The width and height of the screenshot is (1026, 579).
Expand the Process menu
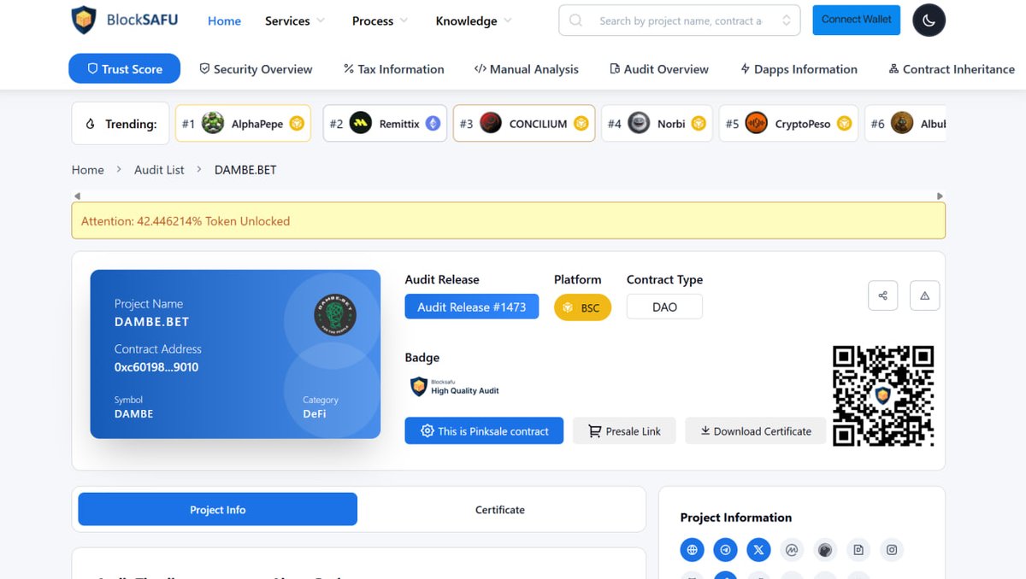coord(372,20)
